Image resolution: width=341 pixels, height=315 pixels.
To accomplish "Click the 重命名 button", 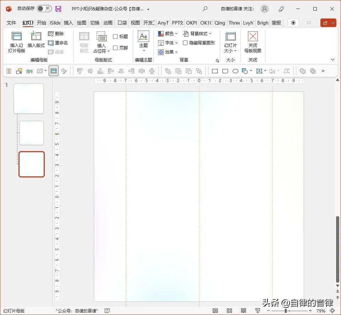I will pyautogui.click(x=58, y=43).
